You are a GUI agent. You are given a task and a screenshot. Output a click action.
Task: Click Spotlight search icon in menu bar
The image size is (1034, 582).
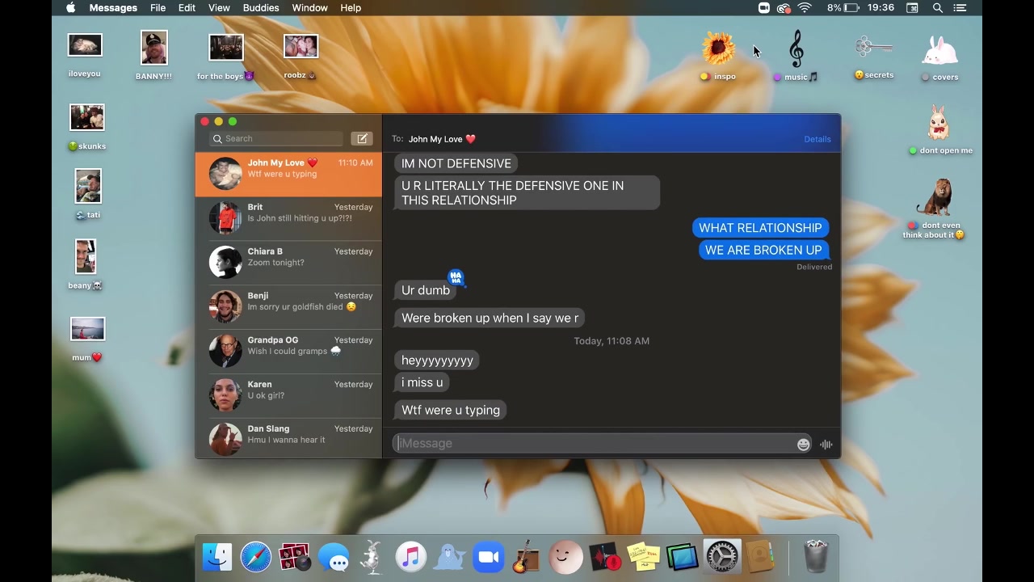click(x=938, y=8)
